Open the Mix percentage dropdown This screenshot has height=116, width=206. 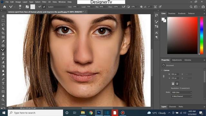[106, 7]
